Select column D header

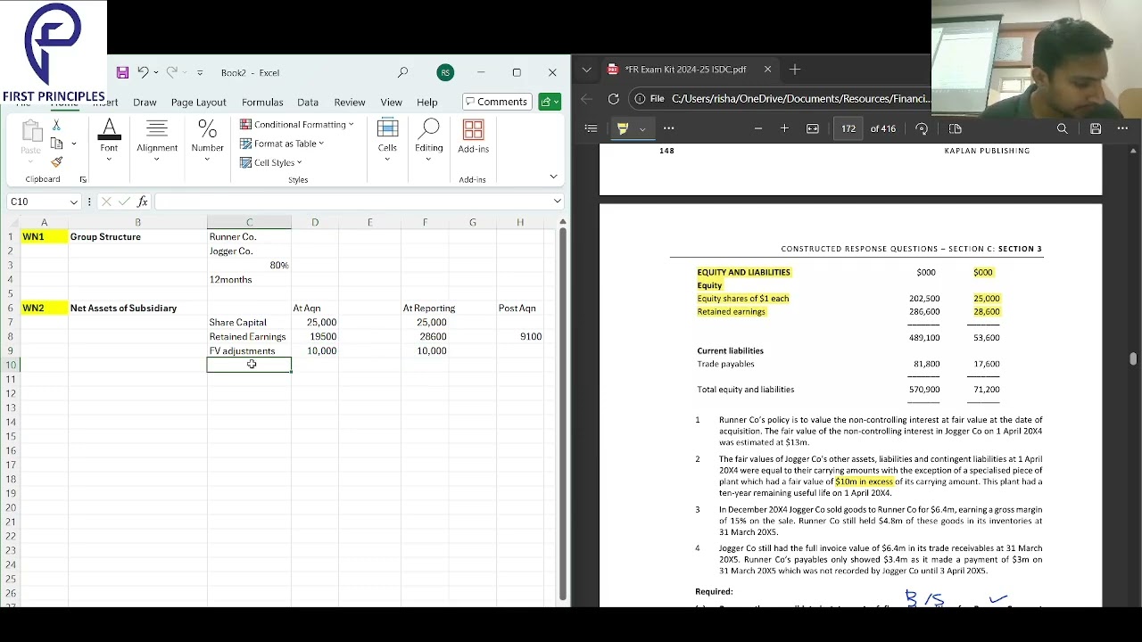click(315, 222)
